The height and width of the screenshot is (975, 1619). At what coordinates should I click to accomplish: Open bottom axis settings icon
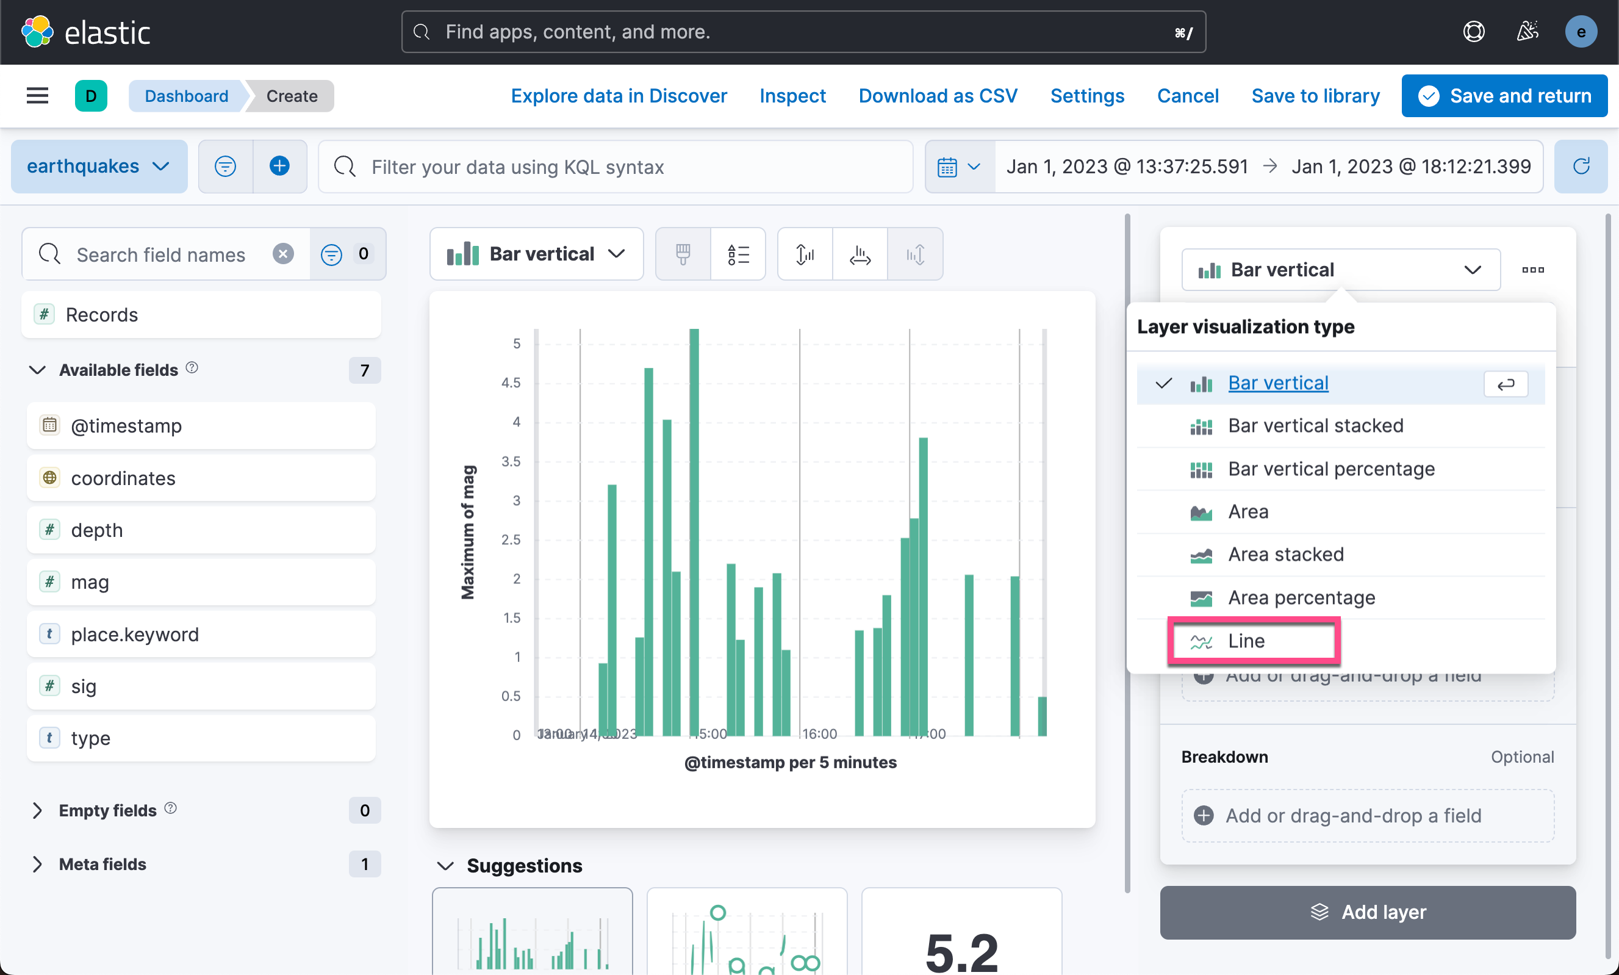[x=859, y=254]
